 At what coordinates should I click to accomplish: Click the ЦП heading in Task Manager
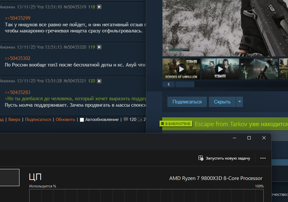(35, 177)
